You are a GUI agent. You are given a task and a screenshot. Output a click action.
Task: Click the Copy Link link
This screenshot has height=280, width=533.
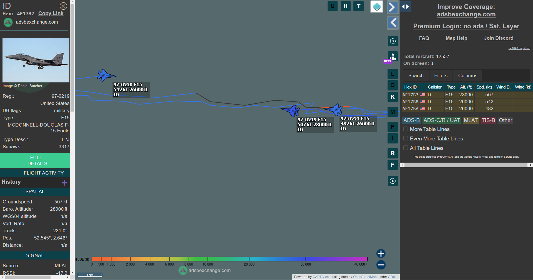(x=51, y=13)
